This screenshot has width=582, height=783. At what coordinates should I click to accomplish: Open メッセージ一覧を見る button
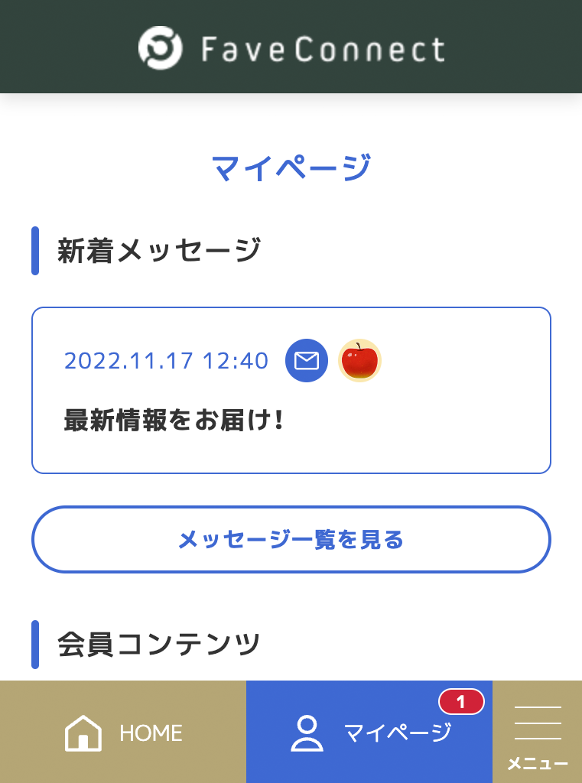tap(291, 539)
